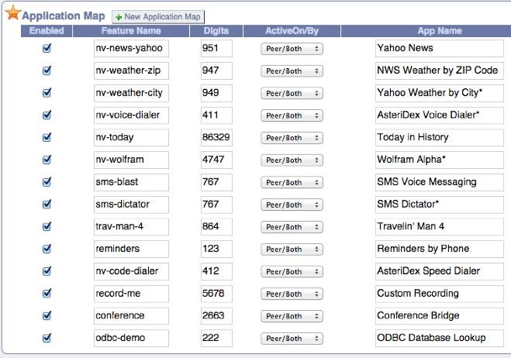Open ActiveOn/By dropdown for odbc-demo
Image resolution: width=511 pixels, height=358 pixels.
[292, 339]
